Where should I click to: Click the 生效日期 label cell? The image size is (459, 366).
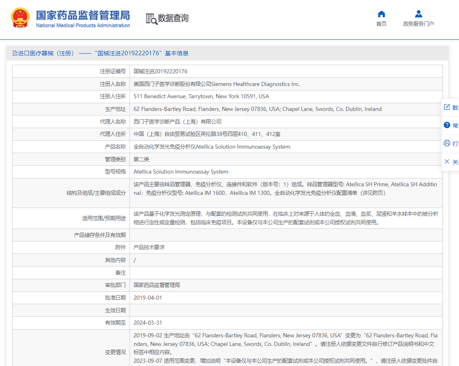click(x=71, y=310)
